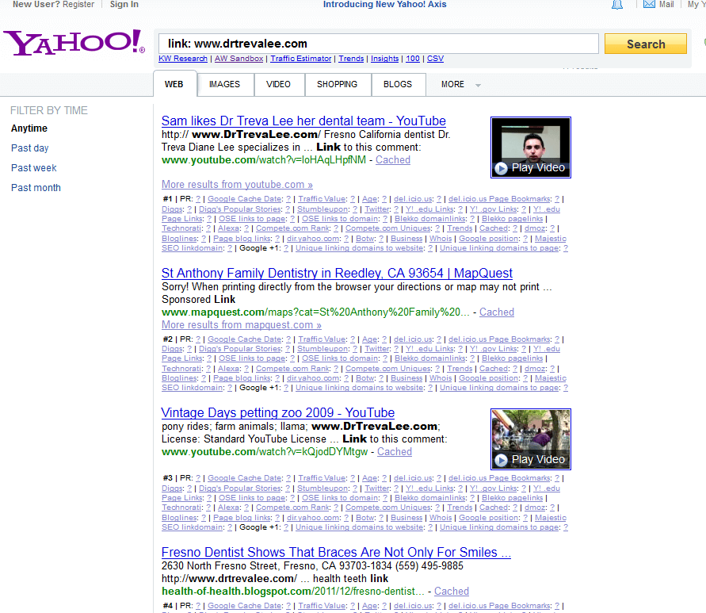Image resolution: width=706 pixels, height=613 pixels.
Task: Click Stumbleupon in result #1 stats
Action: [x=322, y=209]
